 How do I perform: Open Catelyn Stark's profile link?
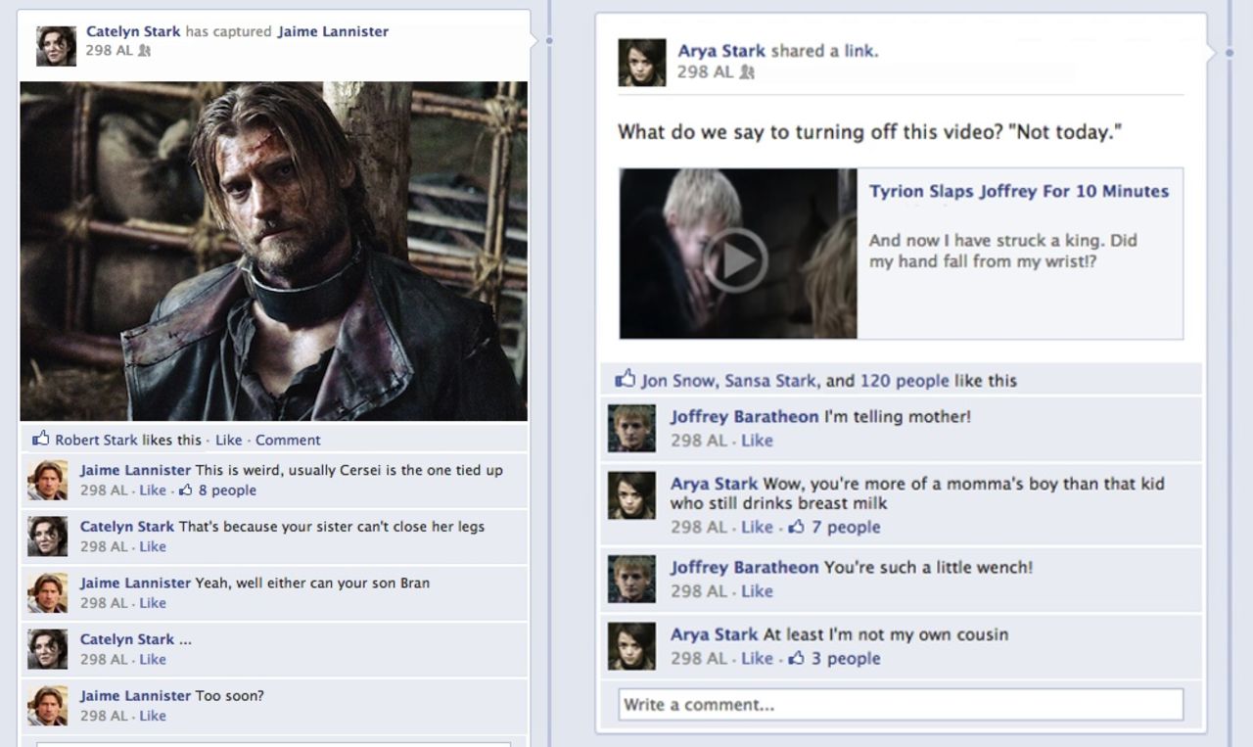tap(133, 30)
